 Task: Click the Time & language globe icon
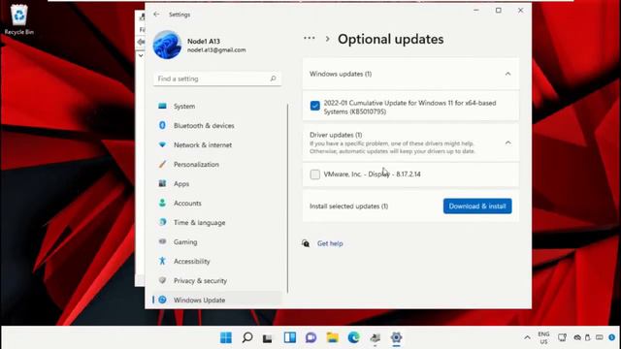[x=162, y=222]
